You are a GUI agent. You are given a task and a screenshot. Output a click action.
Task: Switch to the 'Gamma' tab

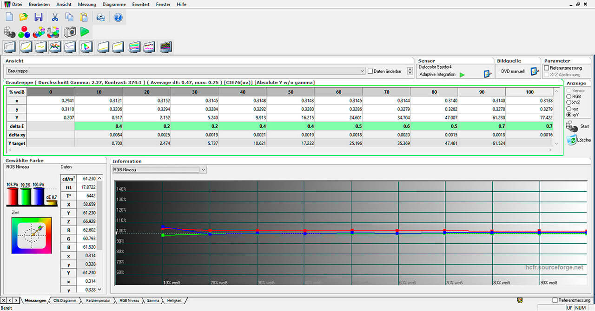tap(153, 300)
